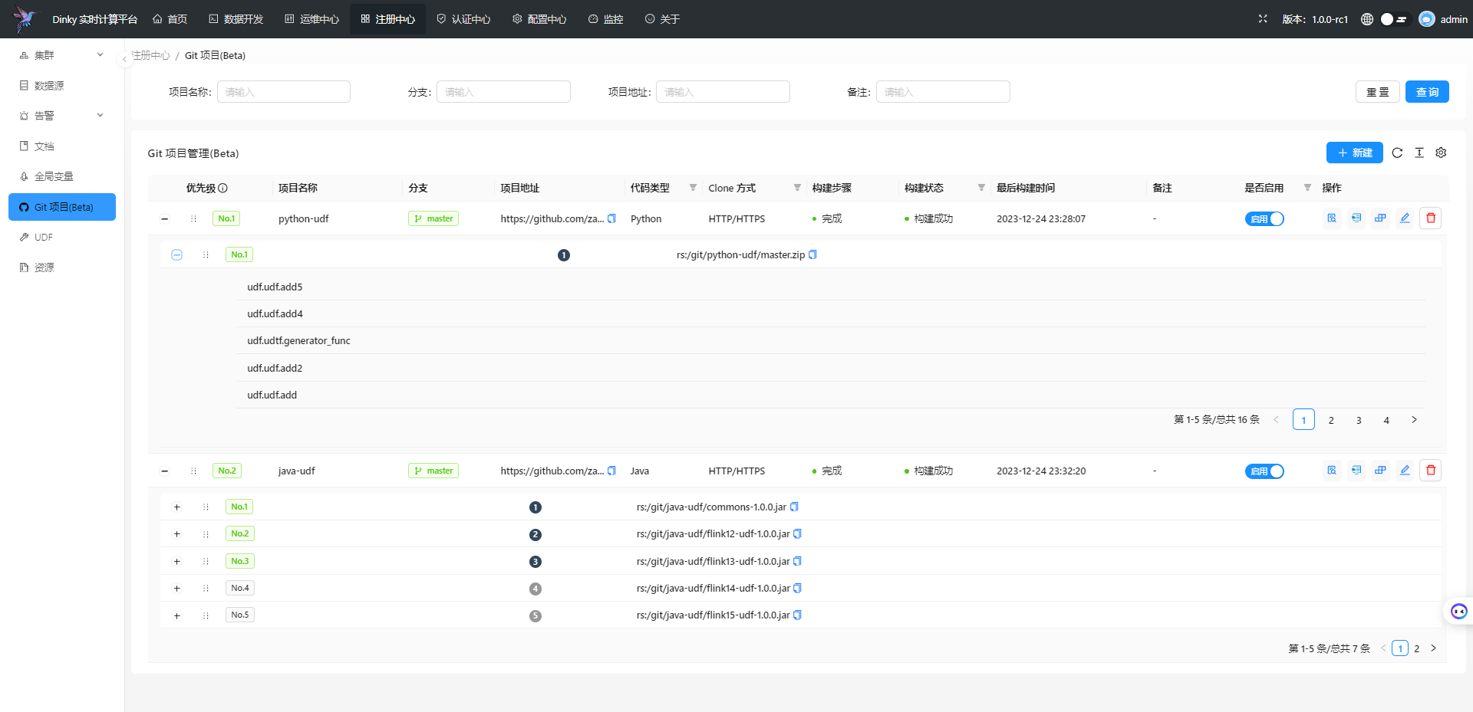Copy master.zip resource path

pos(812,254)
